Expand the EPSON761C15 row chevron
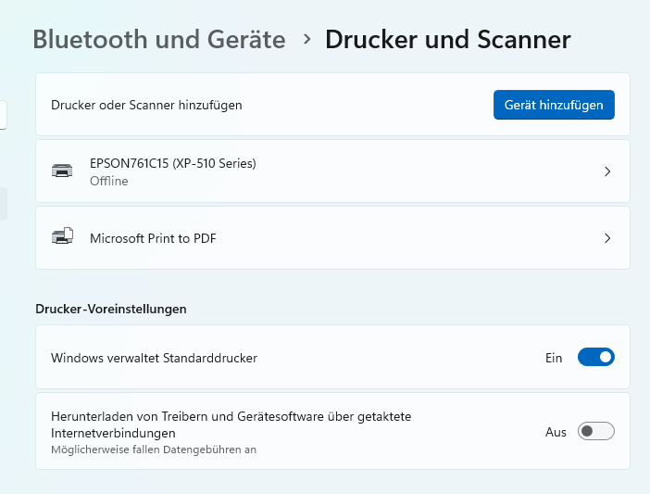The image size is (650, 494). [x=607, y=171]
